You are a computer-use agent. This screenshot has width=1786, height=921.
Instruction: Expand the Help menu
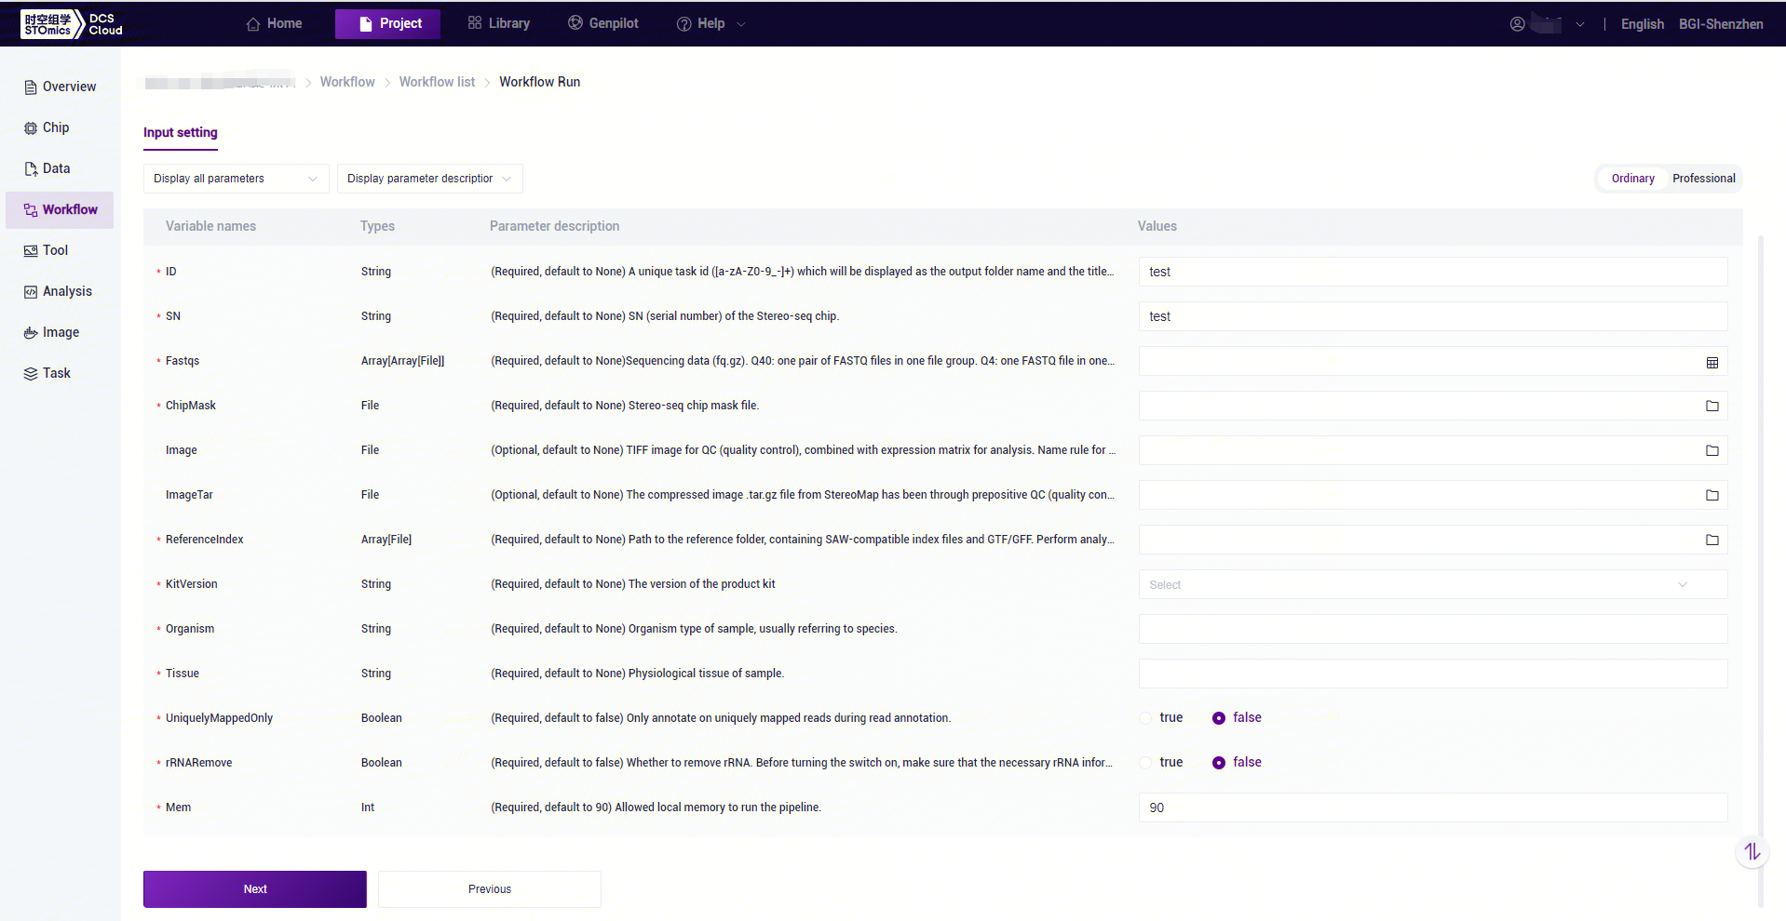[x=710, y=24]
